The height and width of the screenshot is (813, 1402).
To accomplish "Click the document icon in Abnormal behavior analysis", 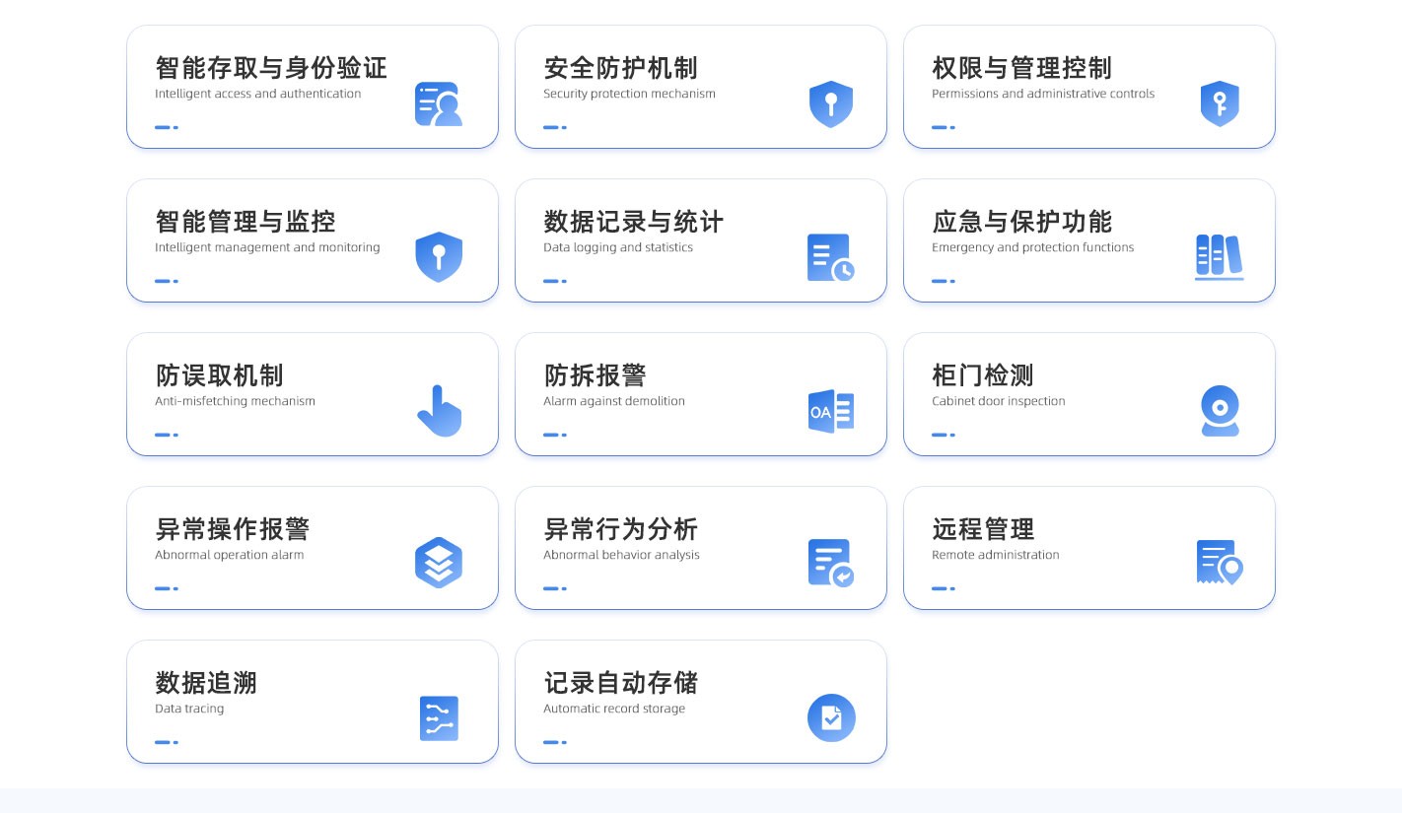I will [x=830, y=563].
